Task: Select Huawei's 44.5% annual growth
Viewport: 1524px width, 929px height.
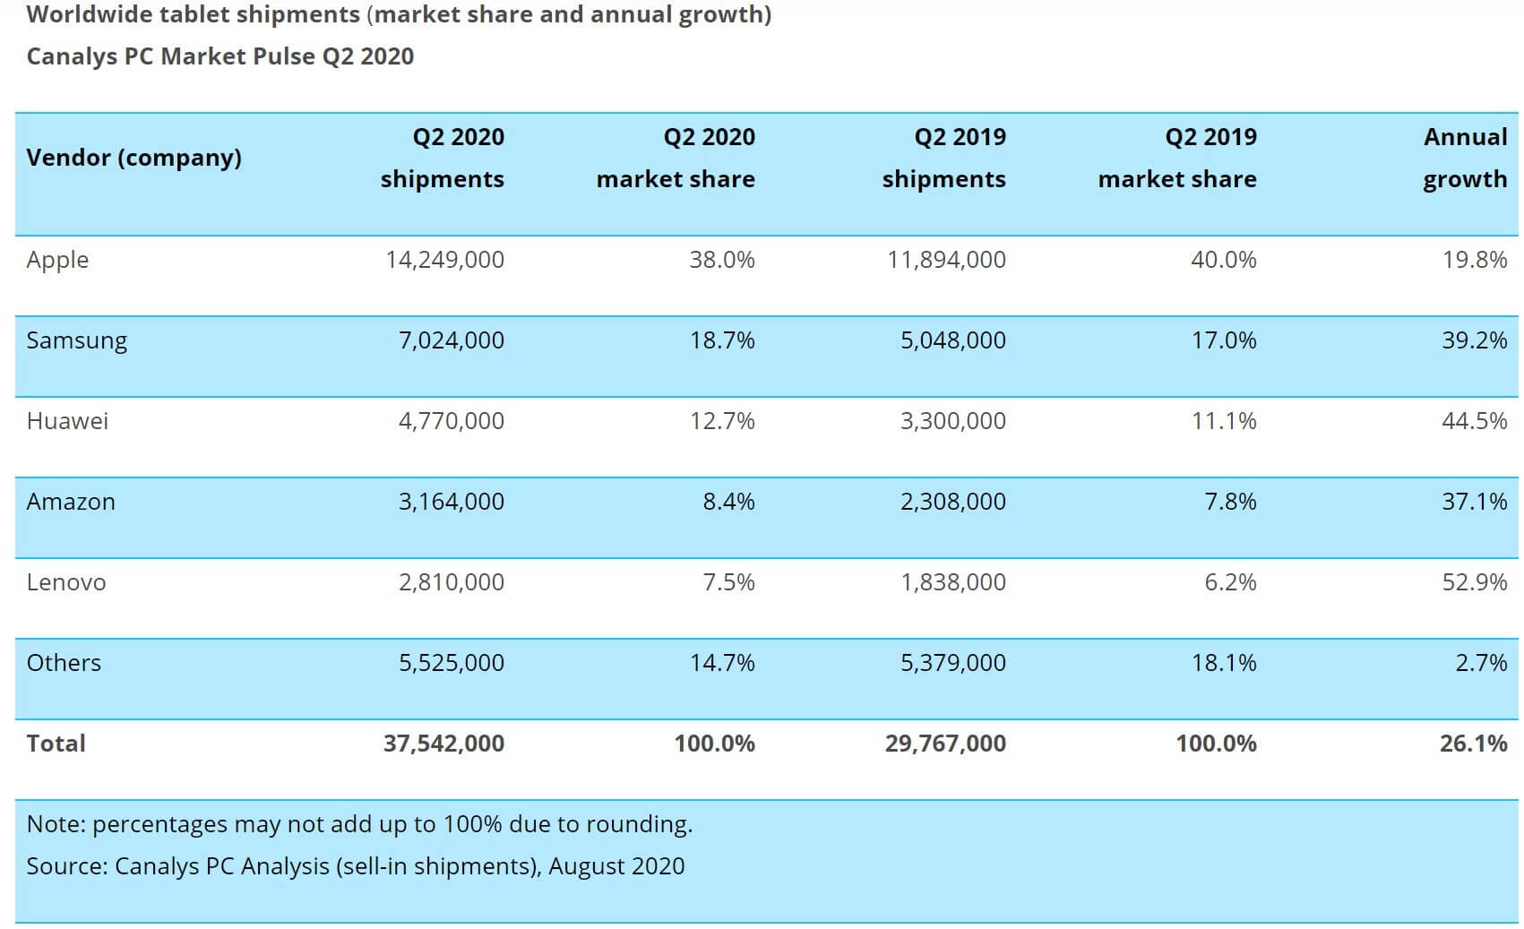Action: [1475, 421]
